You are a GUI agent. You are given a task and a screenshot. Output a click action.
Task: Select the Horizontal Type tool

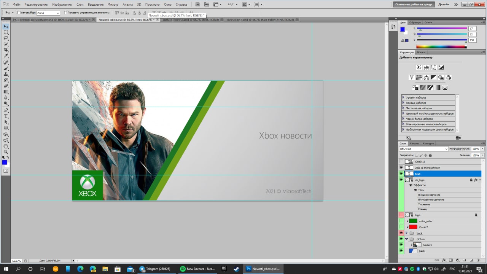pyautogui.click(x=6, y=116)
